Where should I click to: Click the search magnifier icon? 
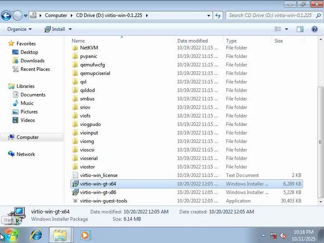coord(318,15)
